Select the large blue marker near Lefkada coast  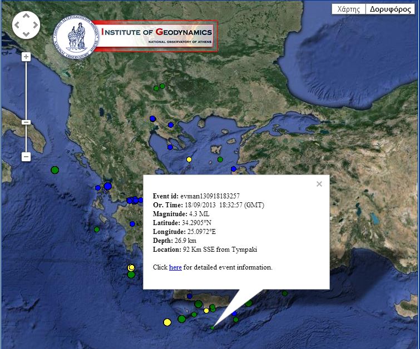(108, 186)
